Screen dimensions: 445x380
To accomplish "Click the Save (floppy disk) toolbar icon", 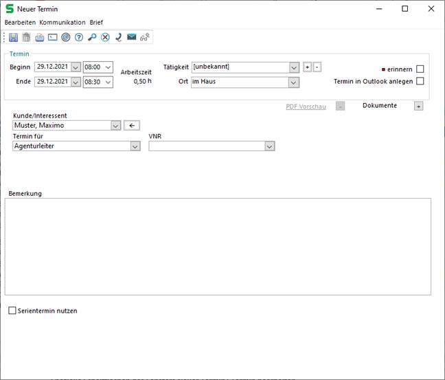I will click(x=14, y=37).
